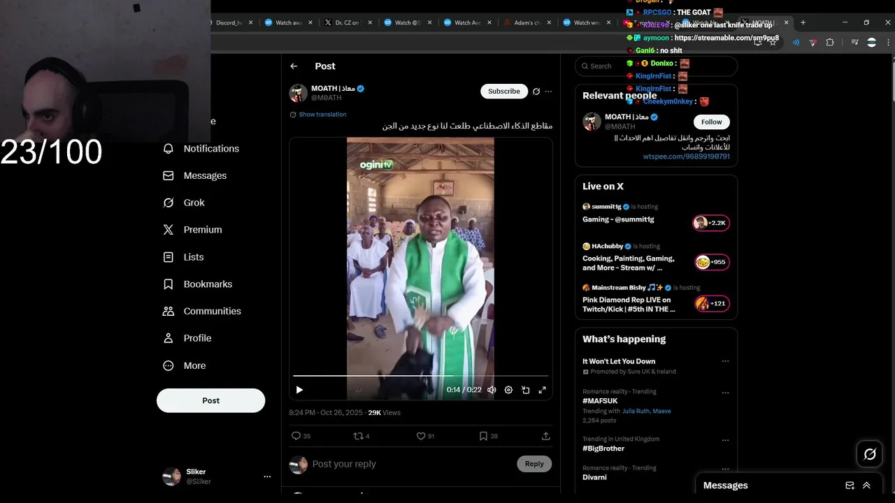Follow MOATH in Relevant people

click(711, 122)
